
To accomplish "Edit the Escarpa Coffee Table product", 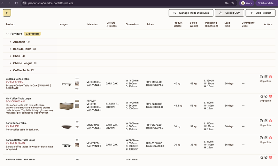I will click(266, 76).
